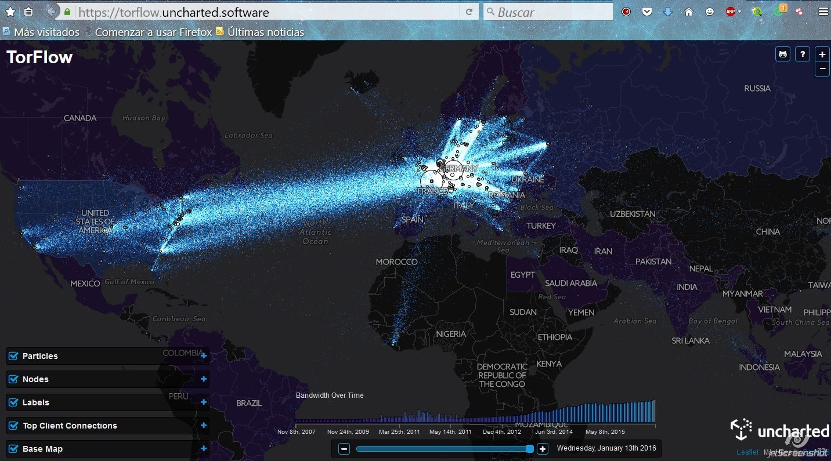Click the Bandwidth Over Time histogram
Image resolution: width=831 pixels, height=461 pixels.
(475, 411)
